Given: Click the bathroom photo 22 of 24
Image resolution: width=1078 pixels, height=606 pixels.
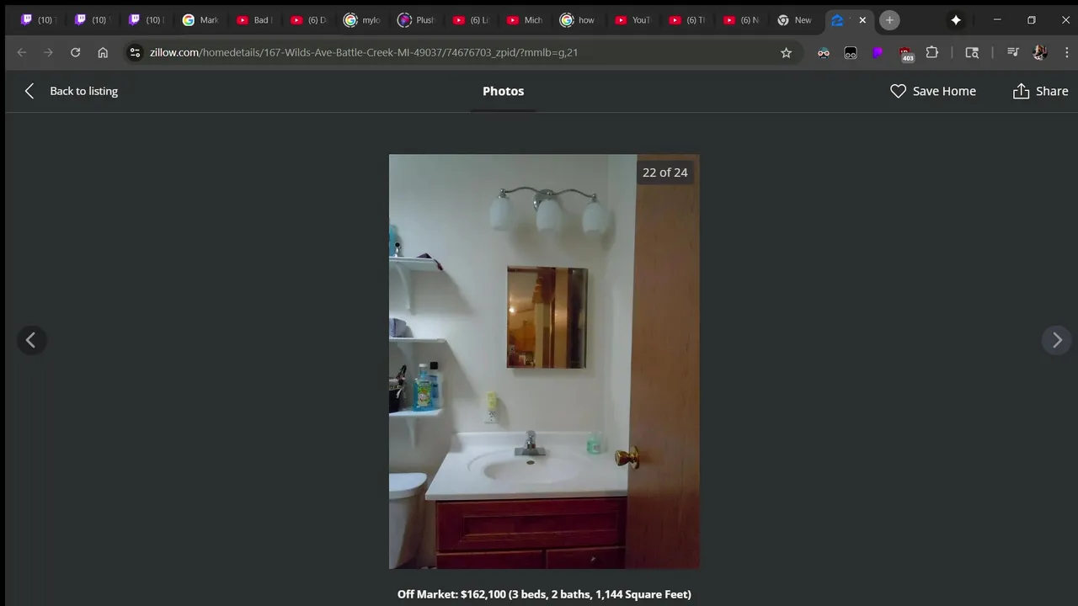Looking at the screenshot, I should (544, 362).
